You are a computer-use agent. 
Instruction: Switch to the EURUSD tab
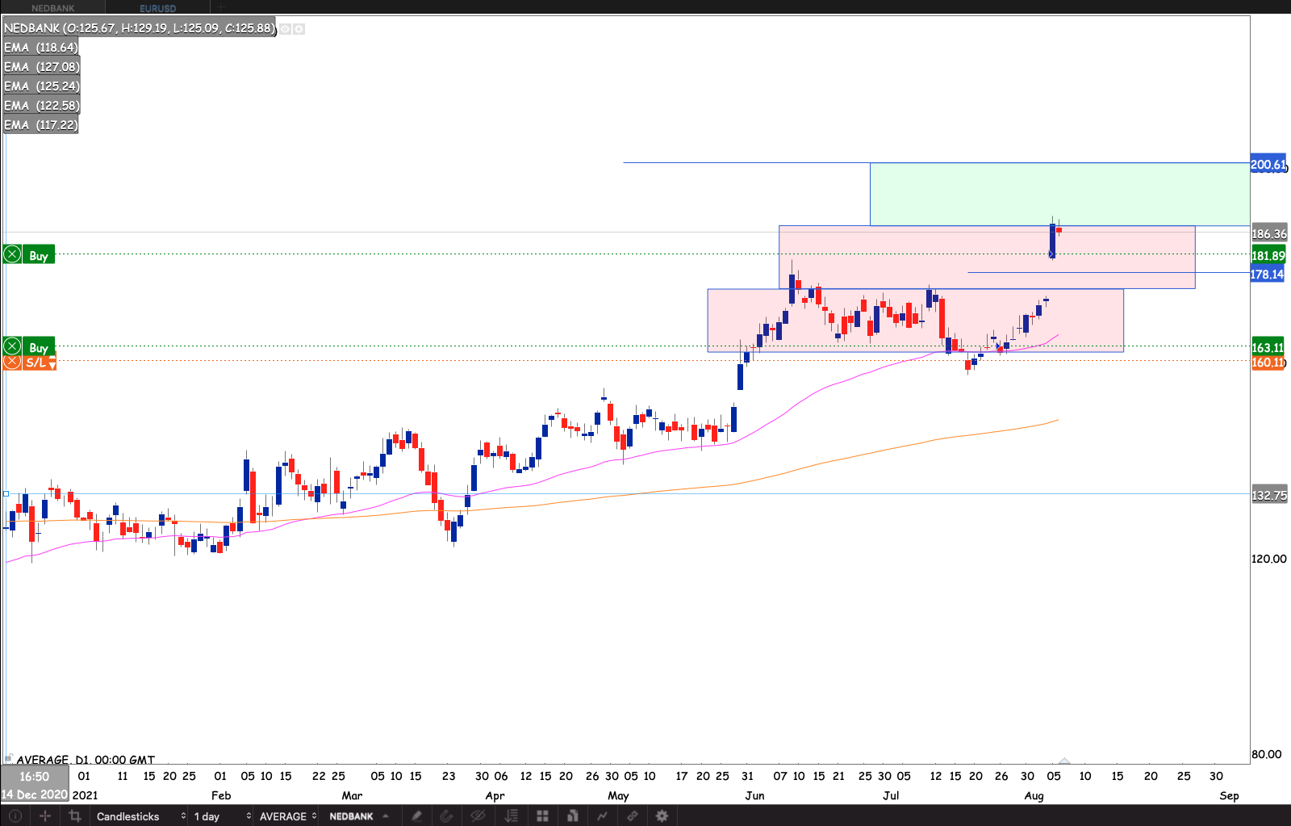tap(157, 8)
